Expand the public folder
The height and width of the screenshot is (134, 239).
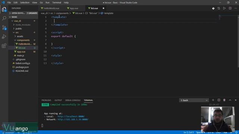23,29
